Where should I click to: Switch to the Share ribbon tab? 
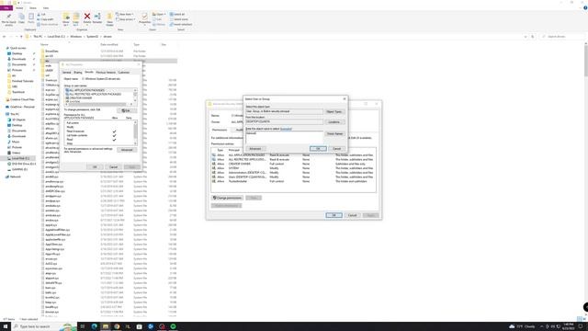(x=33, y=8)
